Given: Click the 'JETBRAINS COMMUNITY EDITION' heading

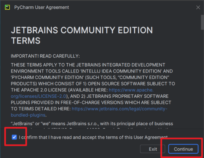Looking at the screenshot, I should pyautogui.click(x=82, y=30).
